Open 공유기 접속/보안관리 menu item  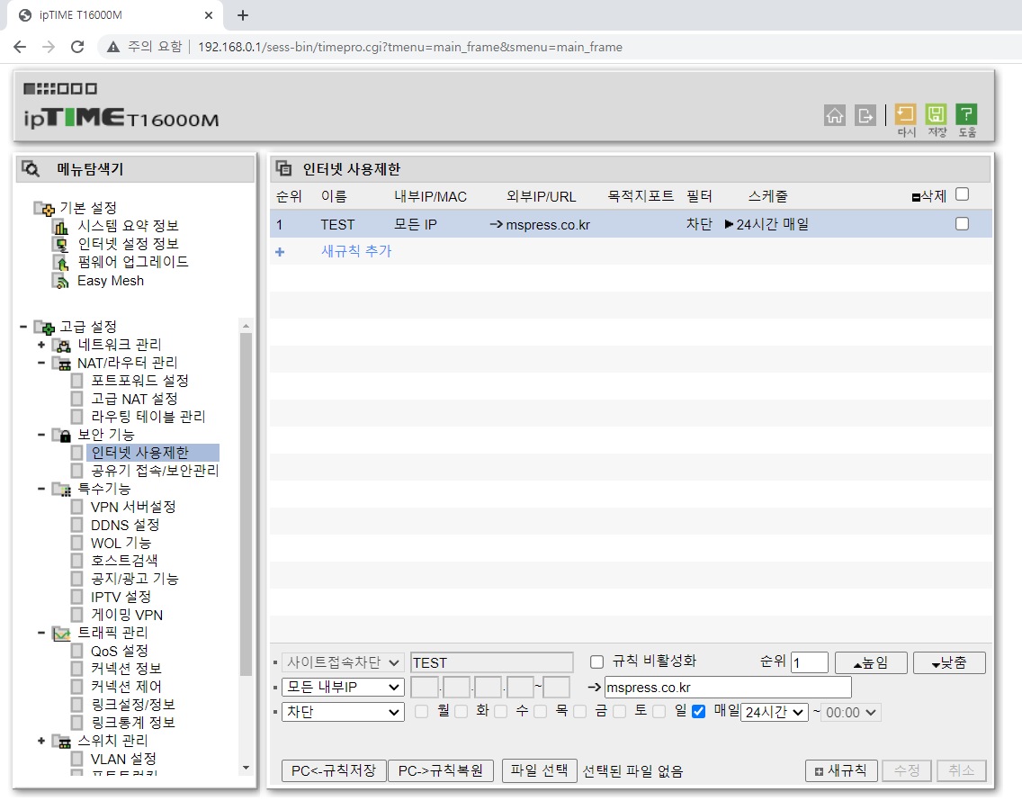click(155, 471)
